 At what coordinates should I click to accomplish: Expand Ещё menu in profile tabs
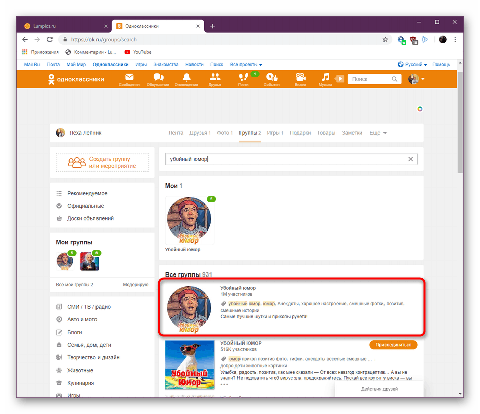[x=378, y=133]
